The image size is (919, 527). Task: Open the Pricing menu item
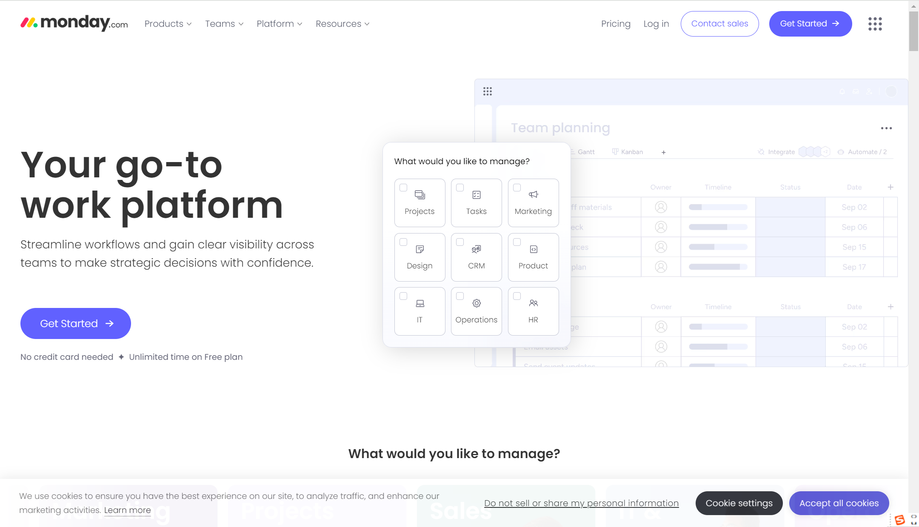(x=615, y=23)
